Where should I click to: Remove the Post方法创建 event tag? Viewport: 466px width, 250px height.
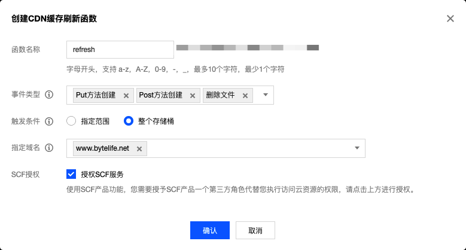[192, 96]
